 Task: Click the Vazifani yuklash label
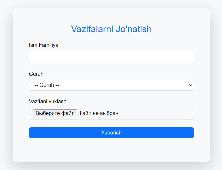click(x=48, y=101)
